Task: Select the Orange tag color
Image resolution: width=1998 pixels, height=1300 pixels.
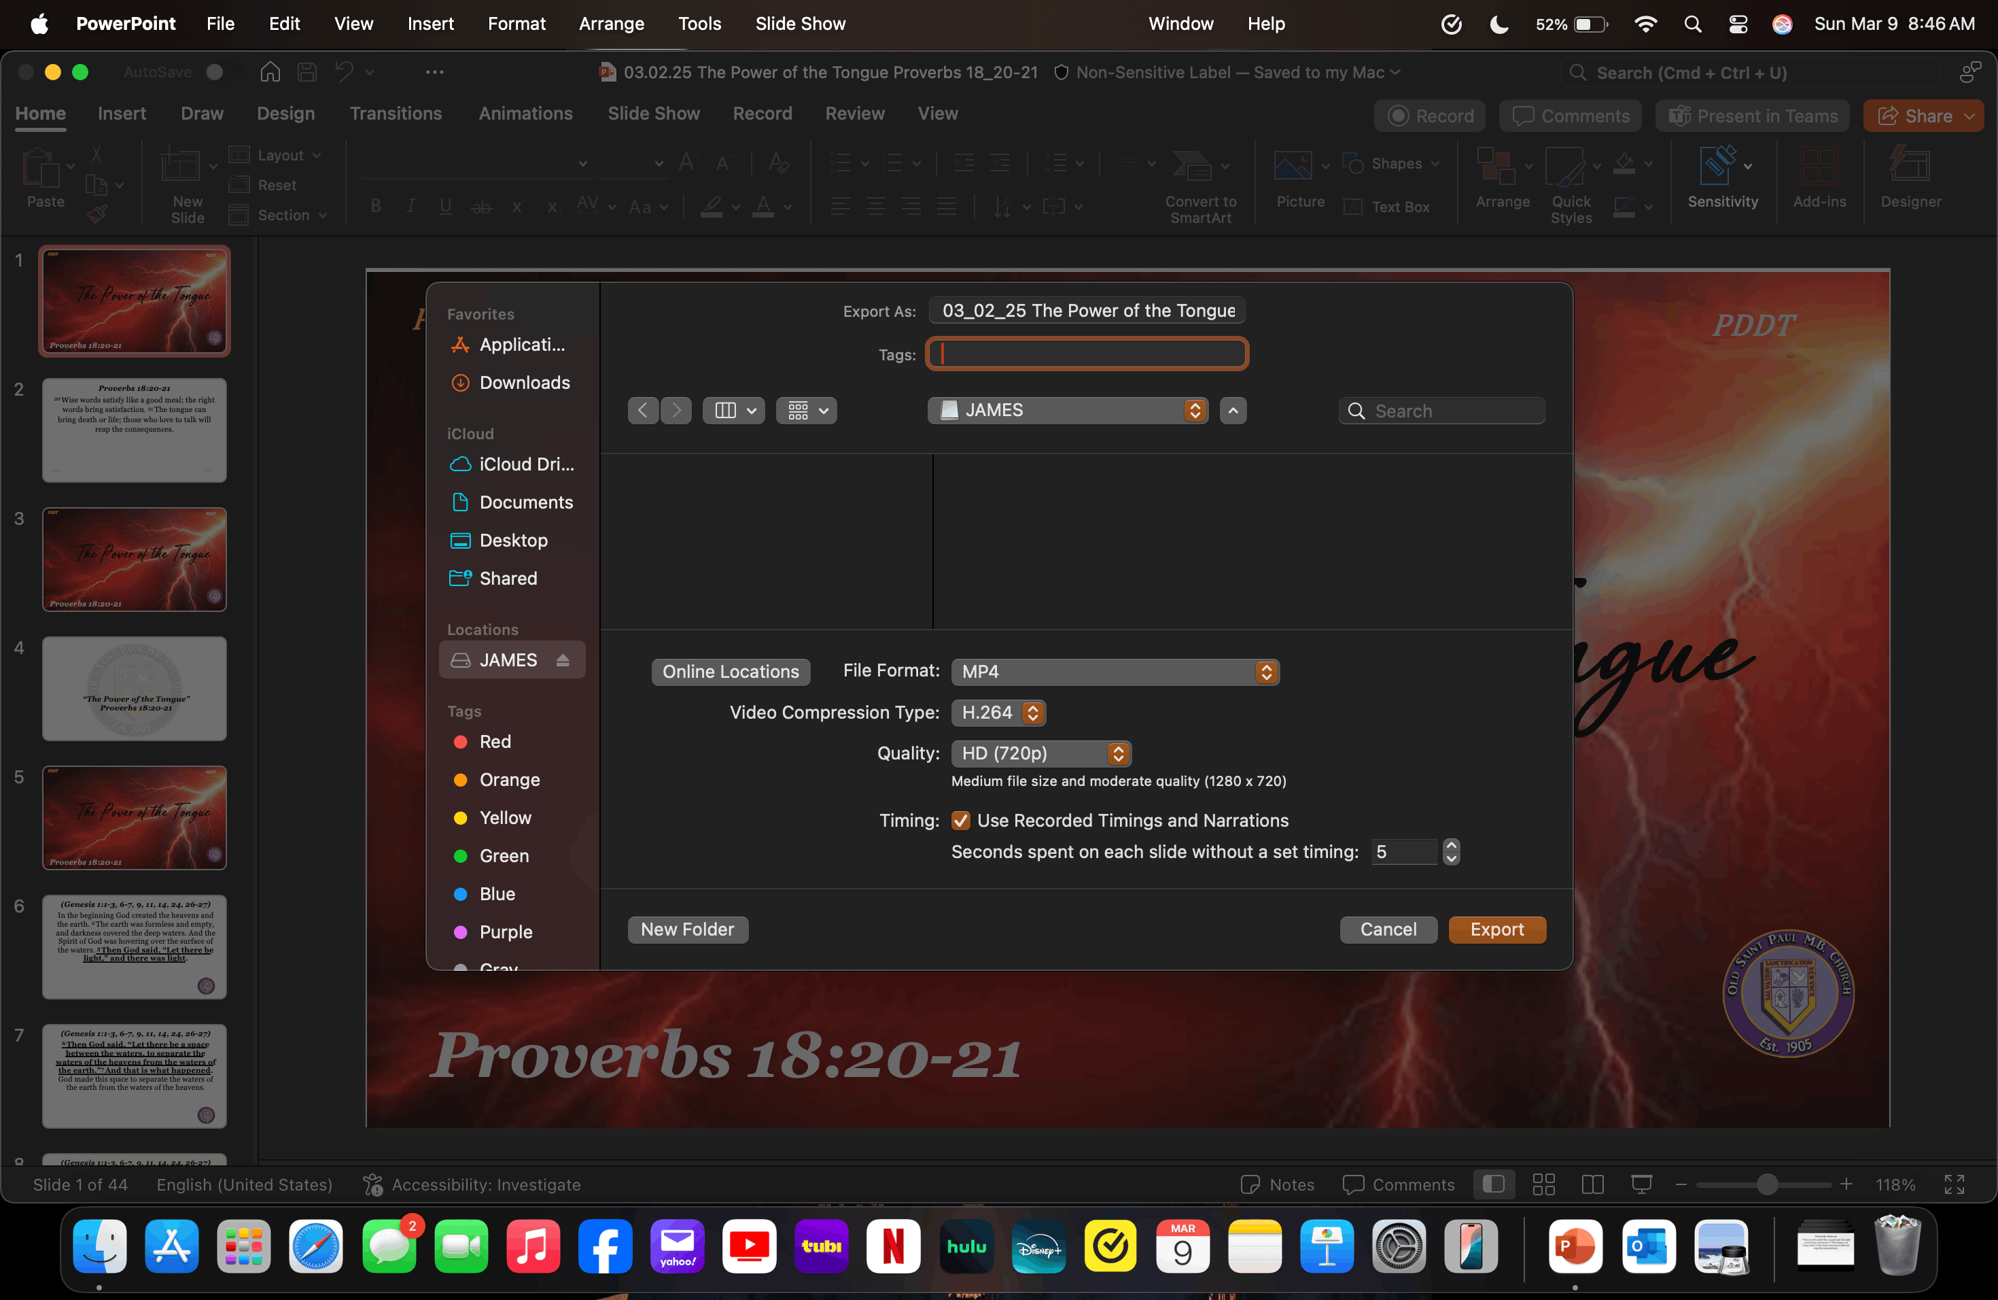Action: click(x=509, y=779)
